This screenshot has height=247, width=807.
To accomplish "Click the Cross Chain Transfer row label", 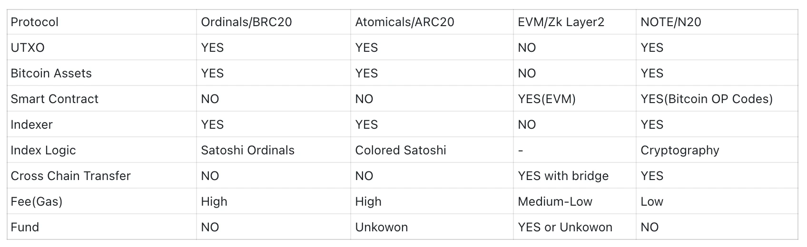I will (70, 176).
